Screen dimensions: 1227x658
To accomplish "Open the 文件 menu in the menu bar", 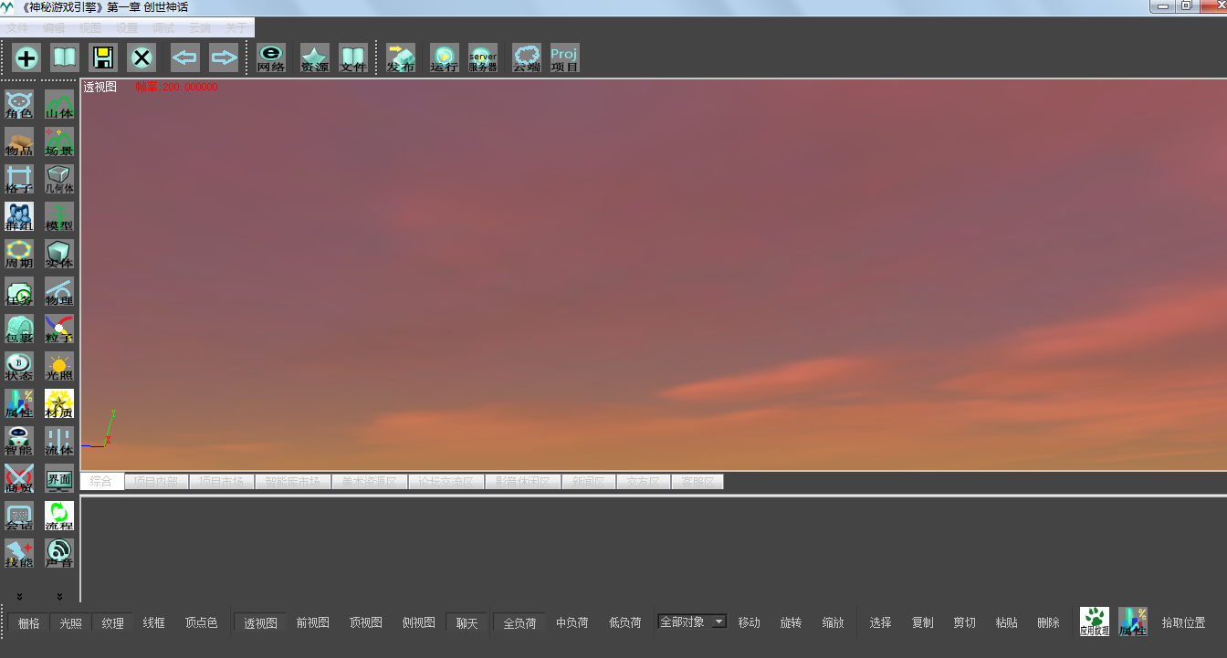I will coord(17,28).
